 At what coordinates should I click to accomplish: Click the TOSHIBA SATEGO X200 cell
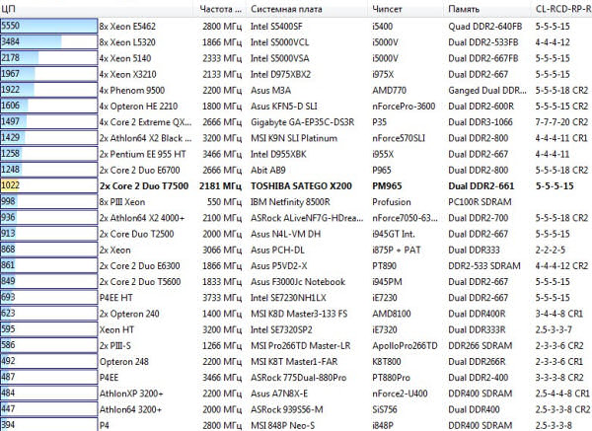coord(301,186)
